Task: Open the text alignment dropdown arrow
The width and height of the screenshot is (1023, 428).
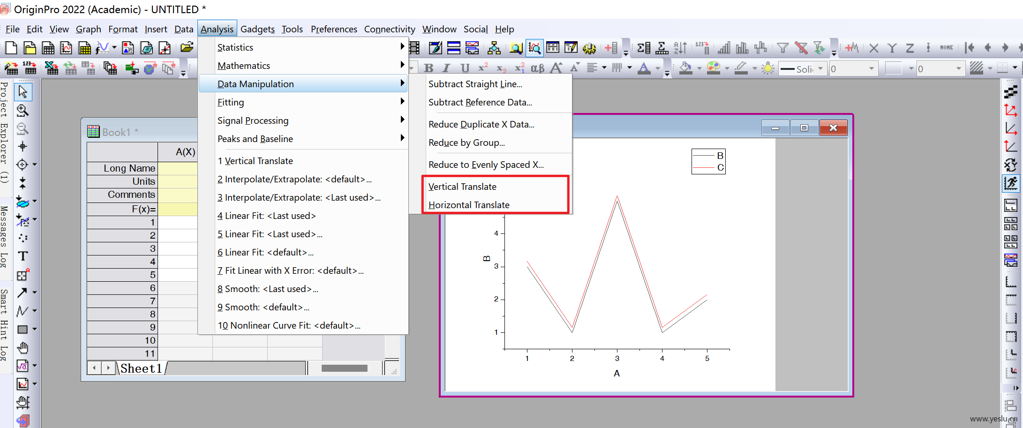Action: point(604,68)
